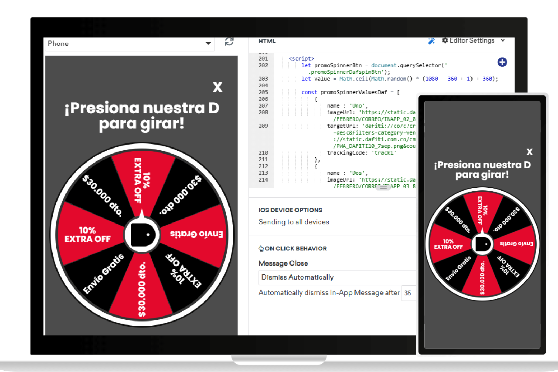The height and width of the screenshot is (372, 558).
Task: Select the magic wand code formatting icon
Action: pos(432,41)
